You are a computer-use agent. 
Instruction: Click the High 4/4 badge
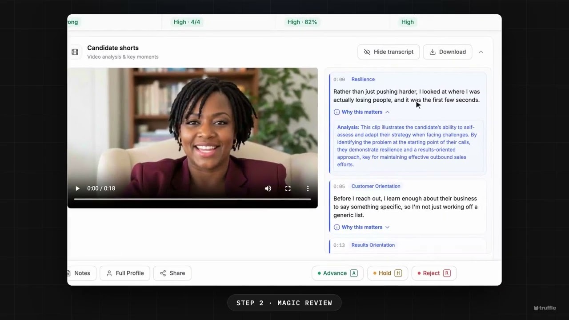click(187, 22)
